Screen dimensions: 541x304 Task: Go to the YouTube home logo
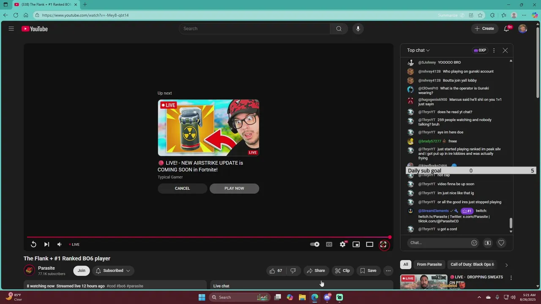pos(35,29)
